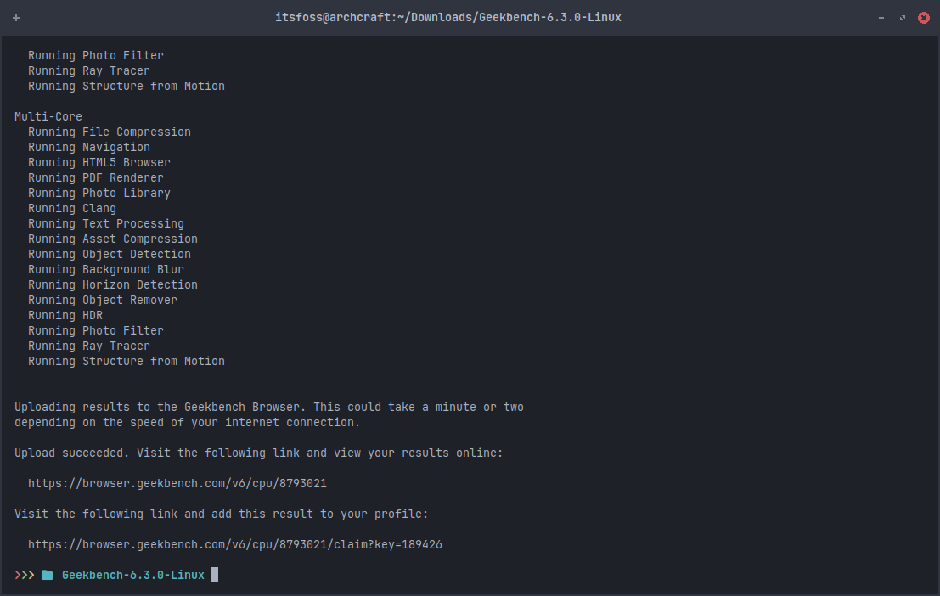Click the Running Structure from Motion line
Viewport: 940px width, 596px height.
coord(126,361)
